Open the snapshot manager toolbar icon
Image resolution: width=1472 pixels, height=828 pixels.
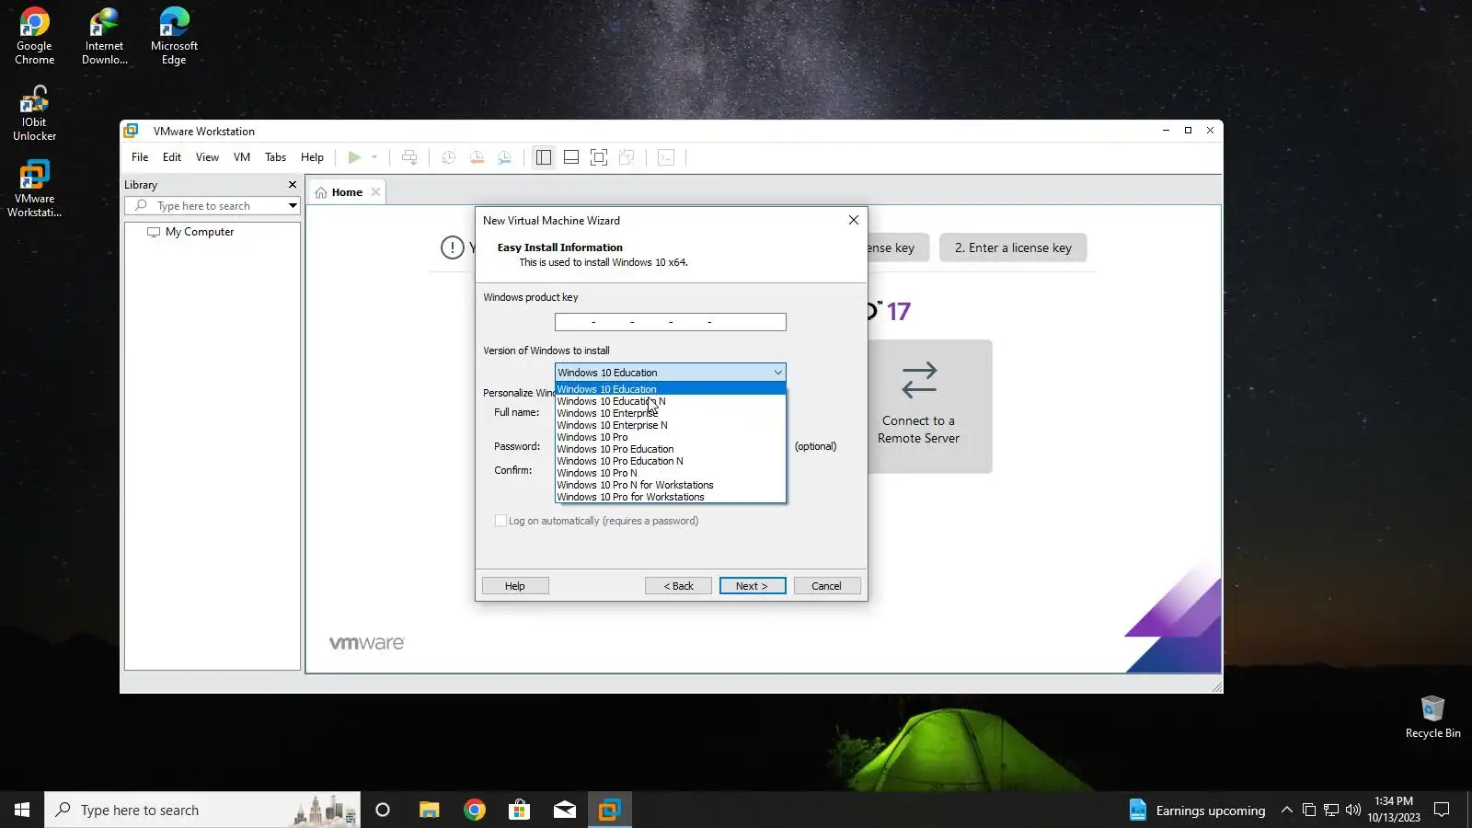click(504, 157)
